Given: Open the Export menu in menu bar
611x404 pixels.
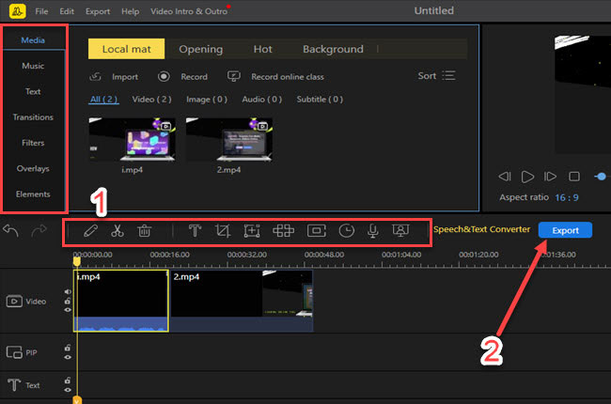Looking at the screenshot, I should 98,11.
